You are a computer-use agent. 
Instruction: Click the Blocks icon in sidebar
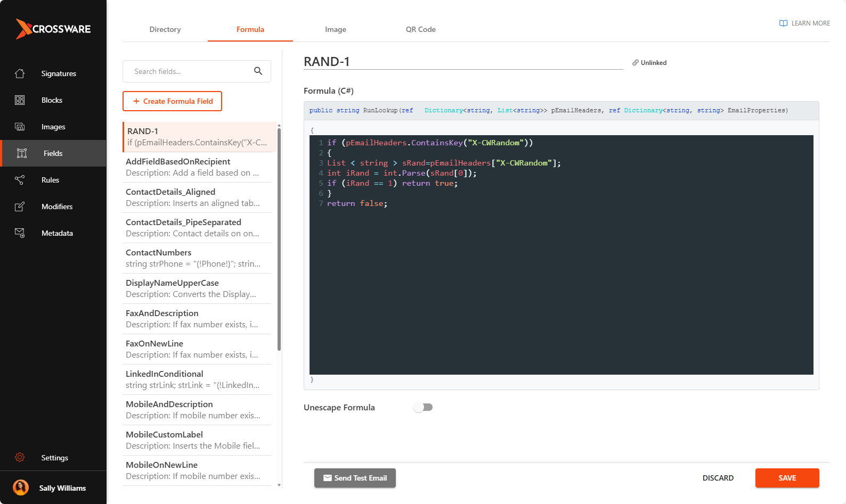(x=20, y=100)
